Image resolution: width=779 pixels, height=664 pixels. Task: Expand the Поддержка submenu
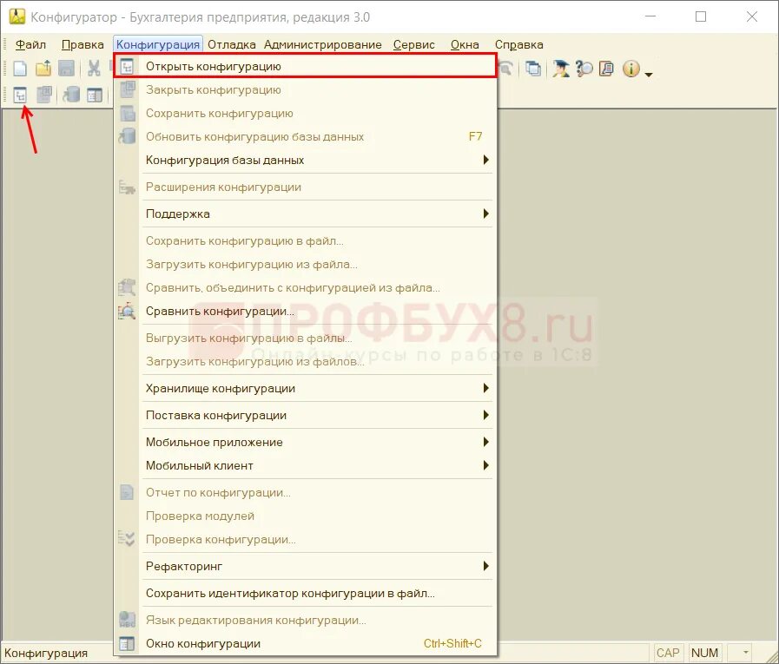point(305,214)
